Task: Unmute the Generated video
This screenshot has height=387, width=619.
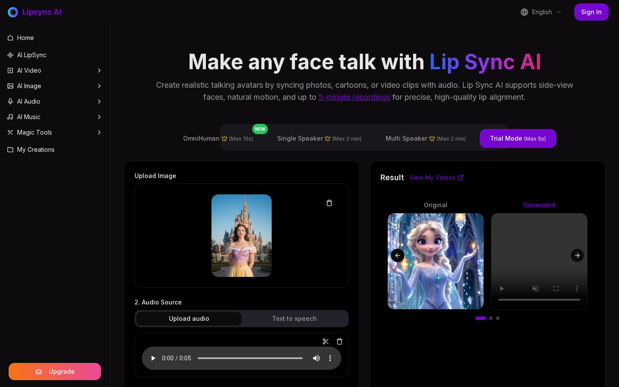Action: (536, 289)
